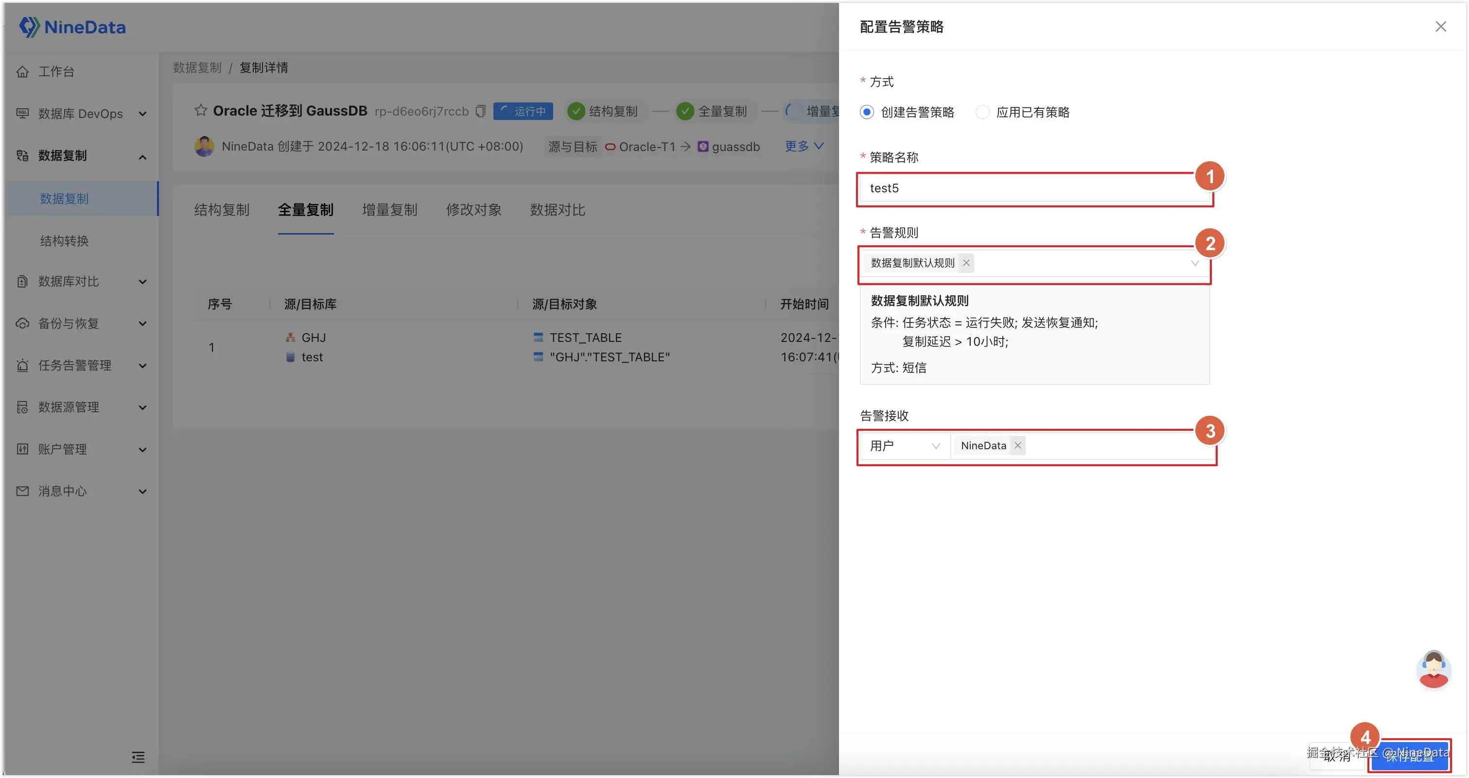
Task: Close the 配置告警策略 panel
Action: click(1440, 27)
